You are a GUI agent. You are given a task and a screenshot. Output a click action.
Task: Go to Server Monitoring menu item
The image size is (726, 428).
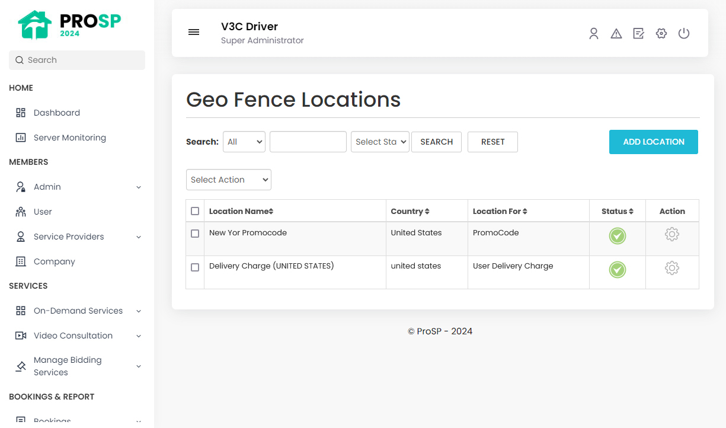(70, 138)
